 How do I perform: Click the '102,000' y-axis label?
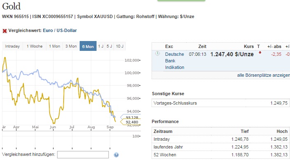pyautogui.click(x=132, y=60)
